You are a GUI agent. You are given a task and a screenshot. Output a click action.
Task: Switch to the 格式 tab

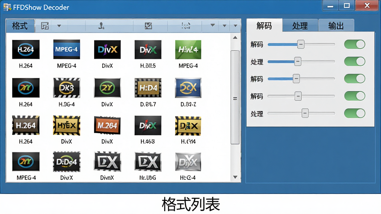[20, 26]
